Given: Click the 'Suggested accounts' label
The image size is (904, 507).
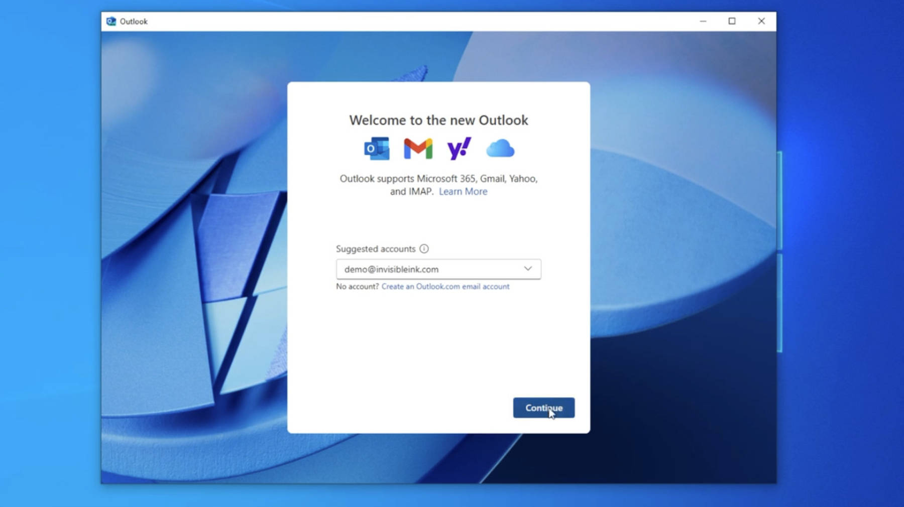Looking at the screenshot, I should point(376,249).
